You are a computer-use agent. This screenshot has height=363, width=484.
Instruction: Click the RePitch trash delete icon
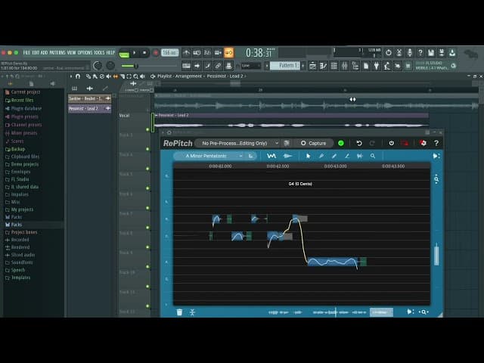click(x=179, y=312)
